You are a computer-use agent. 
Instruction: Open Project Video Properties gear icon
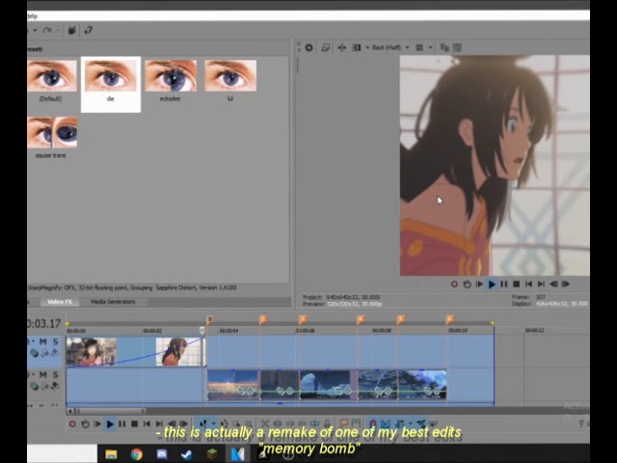309,47
